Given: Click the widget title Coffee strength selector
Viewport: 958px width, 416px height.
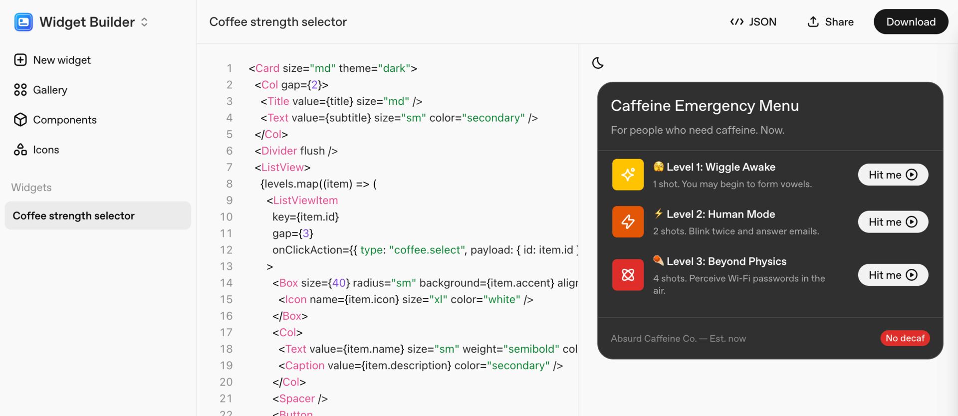Looking at the screenshot, I should click(x=278, y=22).
